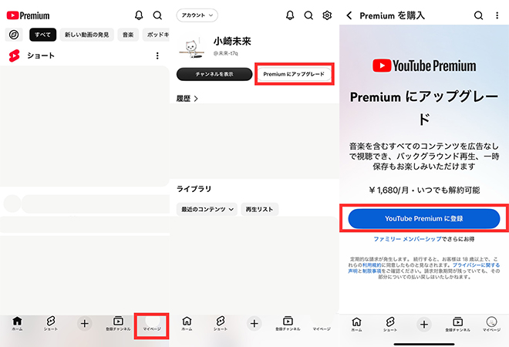Image resolution: width=509 pixels, height=347 pixels.
Task: Tap the ¥1,680/月 price text
Action: (389, 190)
